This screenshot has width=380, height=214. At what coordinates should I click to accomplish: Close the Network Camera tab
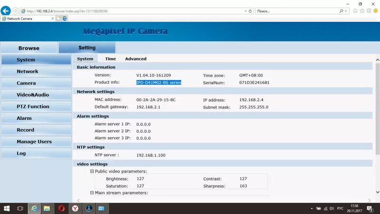point(53,19)
